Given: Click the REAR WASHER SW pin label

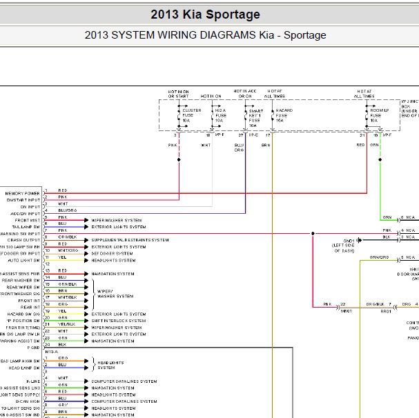Looking at the screenshot, I should click(x=21, y=281).
